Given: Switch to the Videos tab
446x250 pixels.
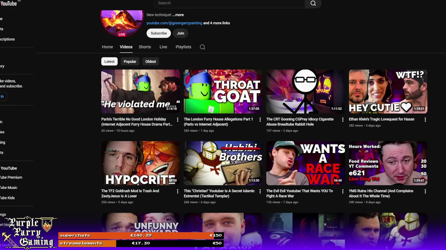Looking at the screenshot, I should tap(126, 47).
